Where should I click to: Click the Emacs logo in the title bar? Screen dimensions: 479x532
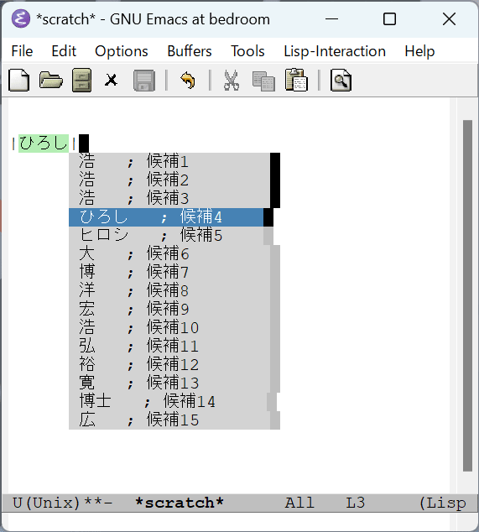21,19
